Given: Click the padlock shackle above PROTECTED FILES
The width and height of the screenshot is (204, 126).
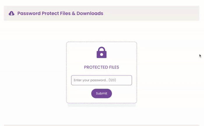Looking at the screenshot, I should (x=101, y=49).
